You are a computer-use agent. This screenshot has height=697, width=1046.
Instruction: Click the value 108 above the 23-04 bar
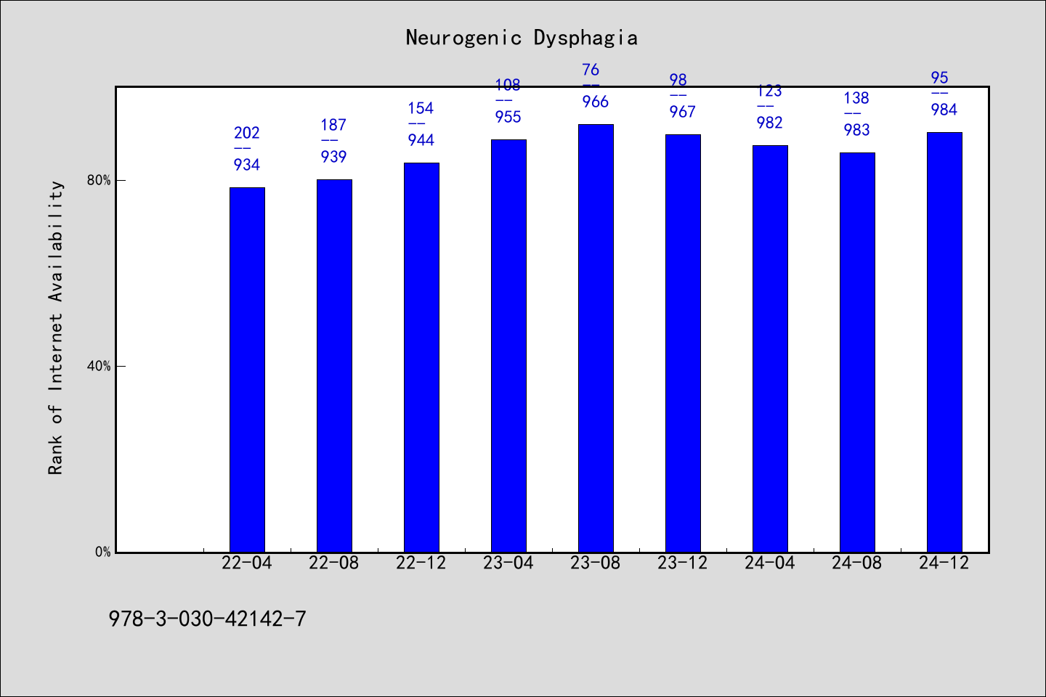(x=508, y=85)
